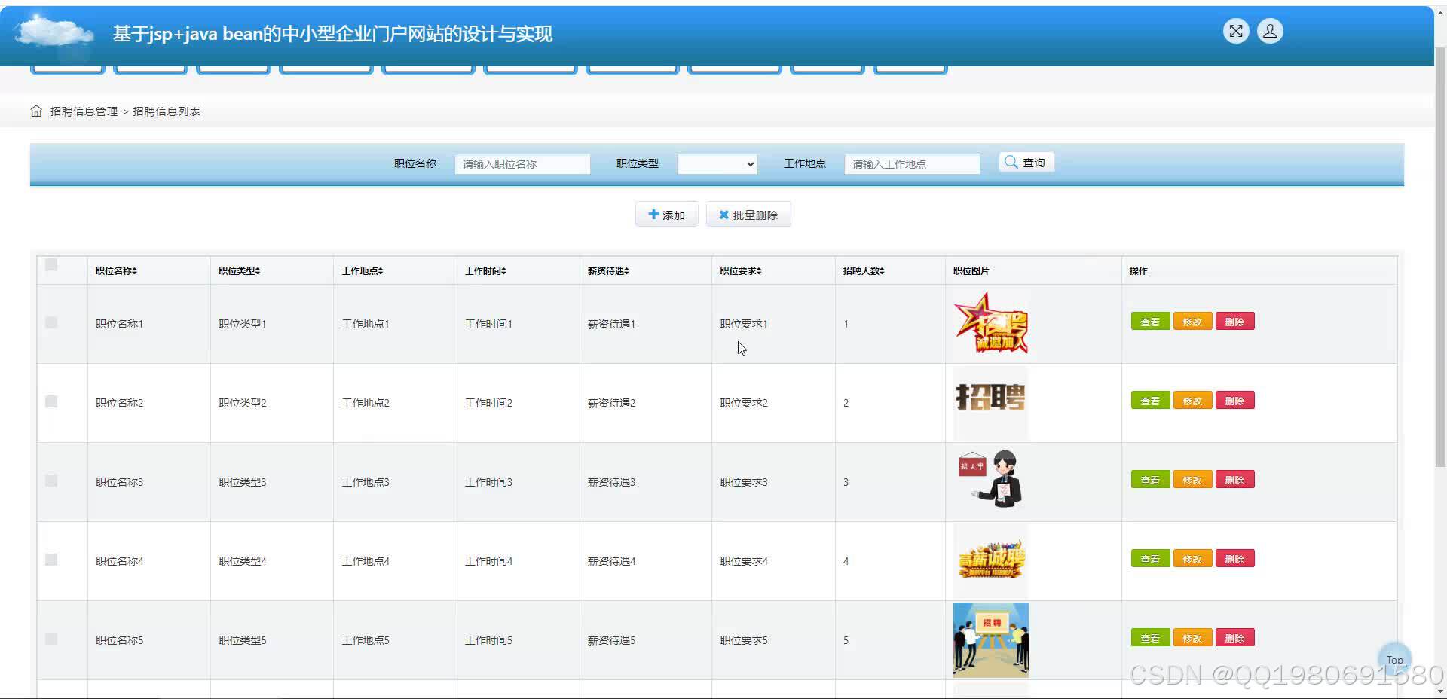Click 查看 button for 职位名称5
Screen dimensions: 1447x699
(1150, 638)
